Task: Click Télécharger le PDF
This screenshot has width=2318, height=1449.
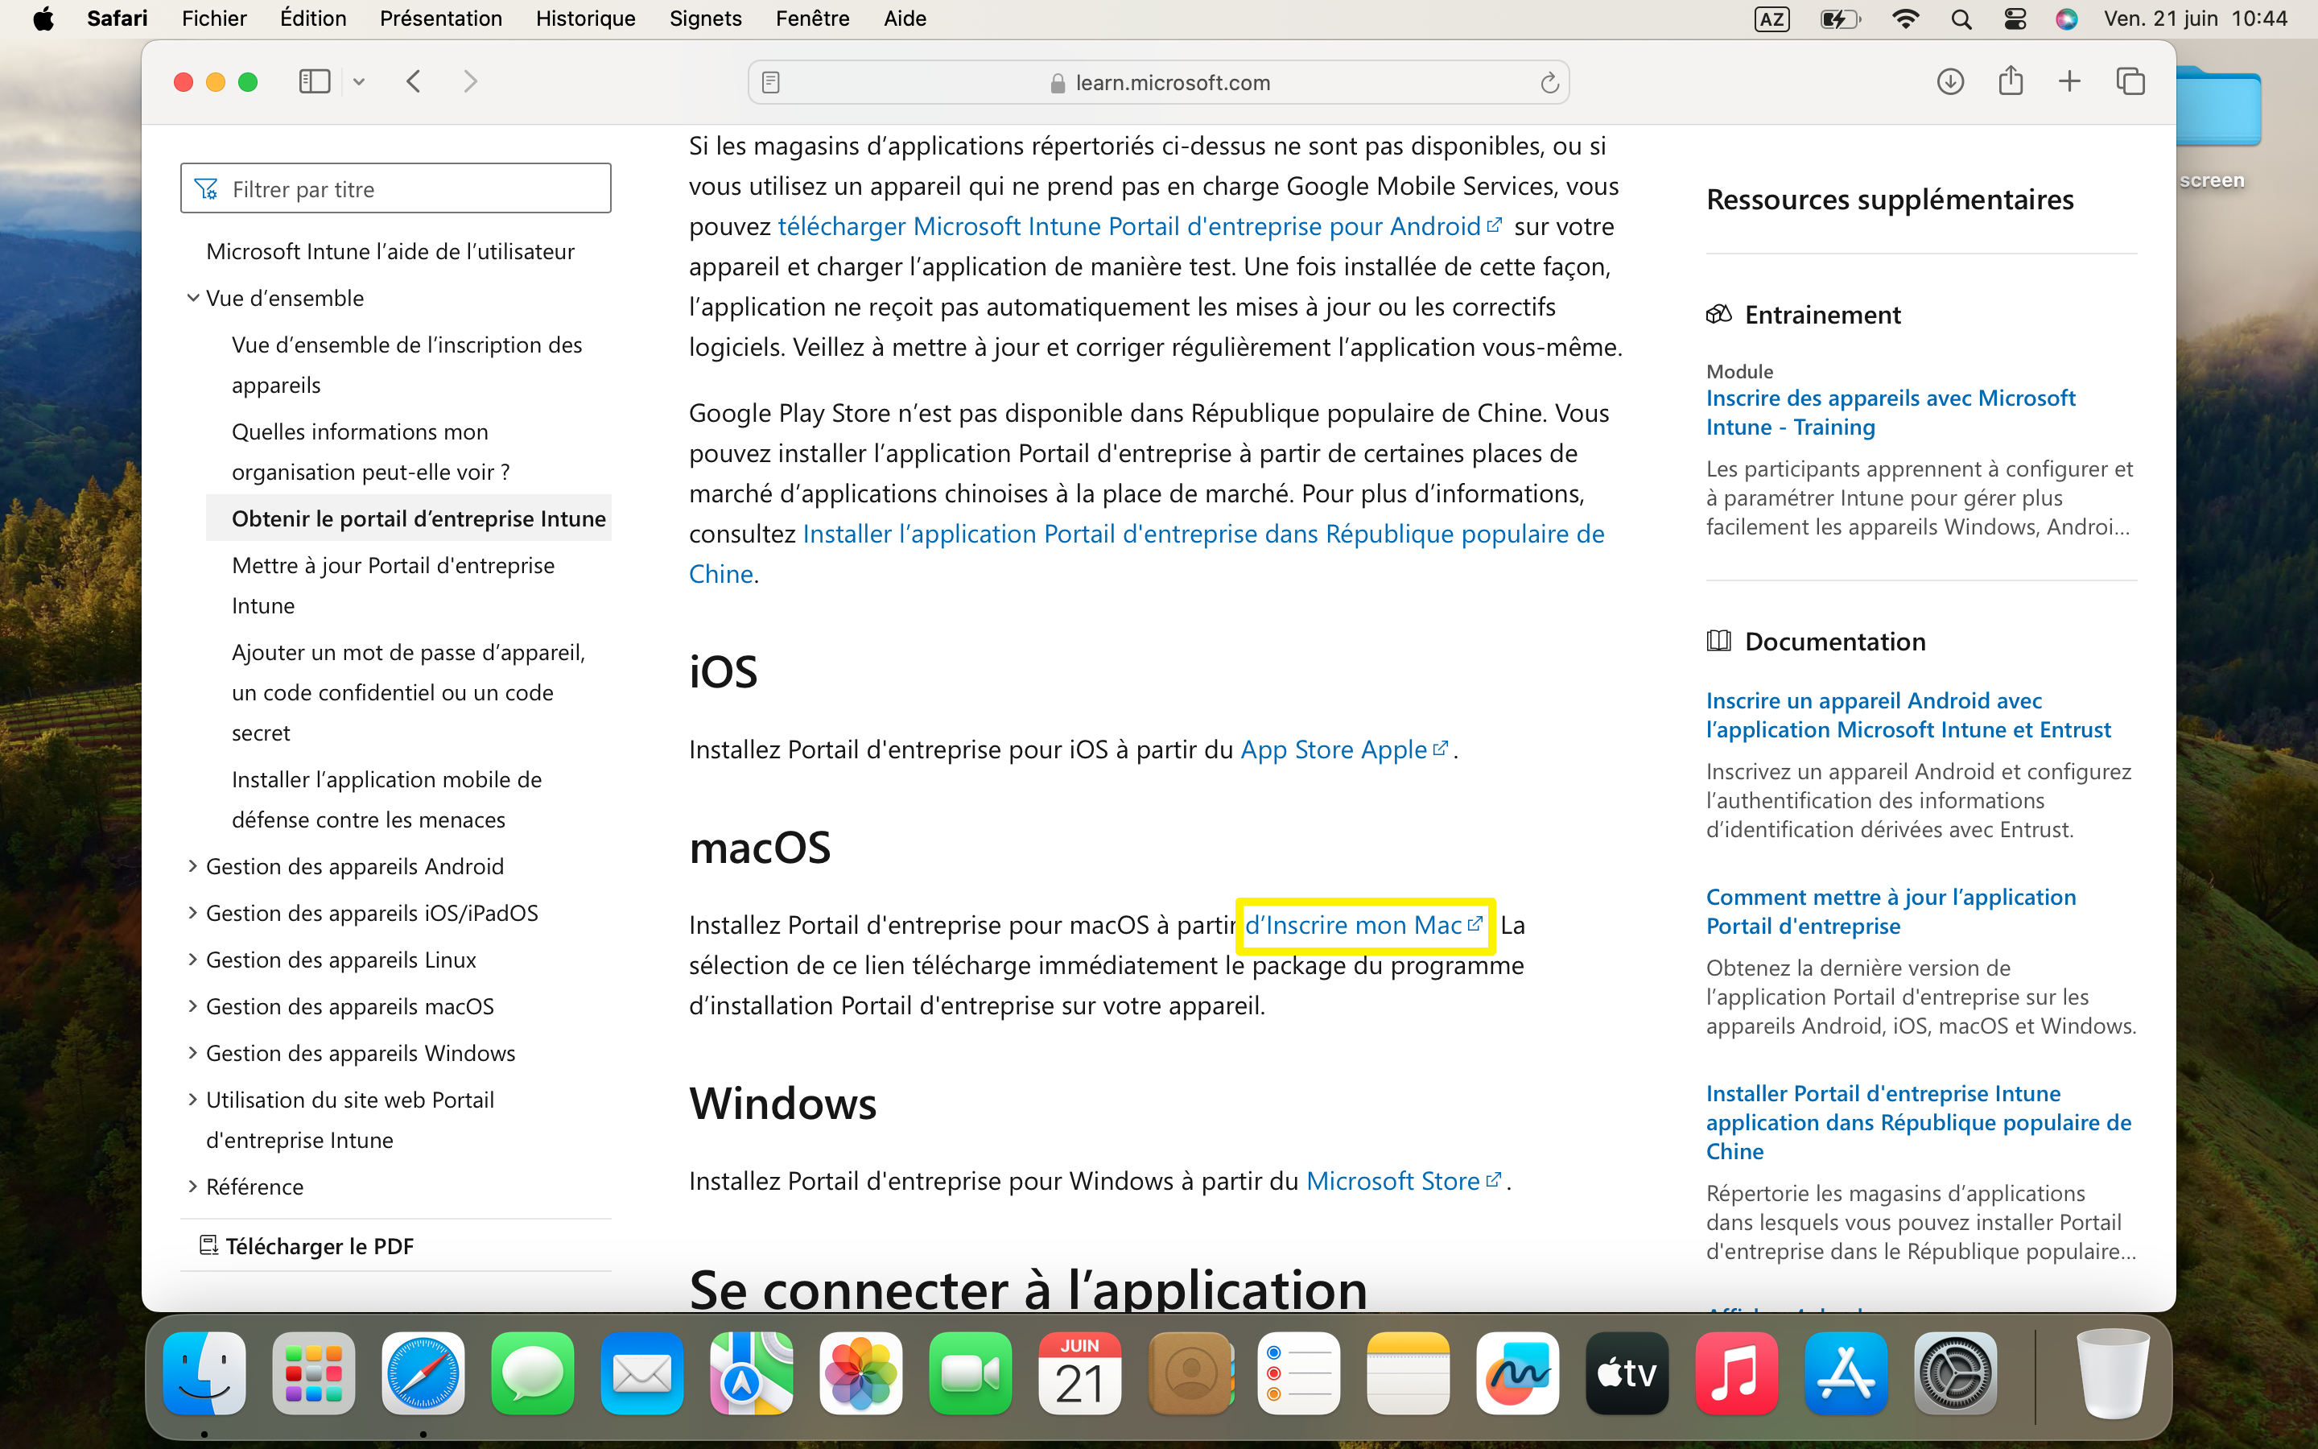Action: [x=307, y=1246]
